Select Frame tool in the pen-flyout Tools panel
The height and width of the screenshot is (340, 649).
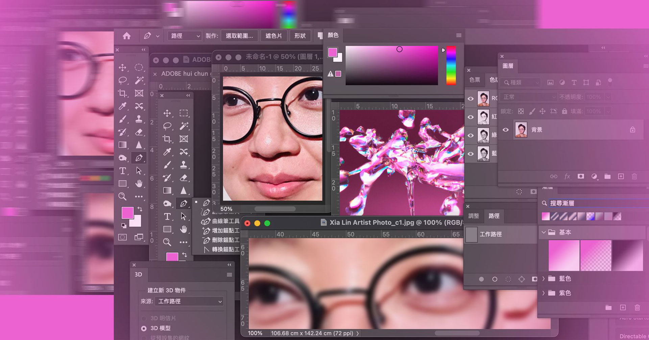(x=184, y=139)
